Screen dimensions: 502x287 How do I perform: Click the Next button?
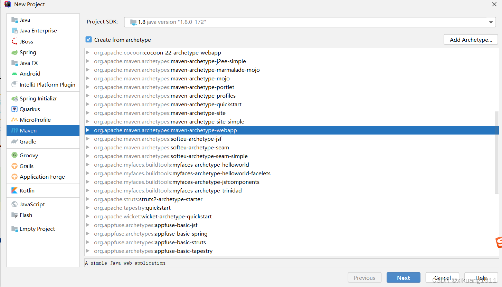(x=404, y=278)
